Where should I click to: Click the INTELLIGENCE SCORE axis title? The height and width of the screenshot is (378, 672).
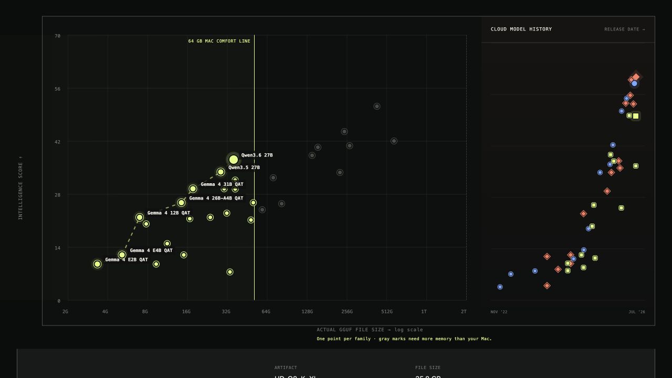20,187
